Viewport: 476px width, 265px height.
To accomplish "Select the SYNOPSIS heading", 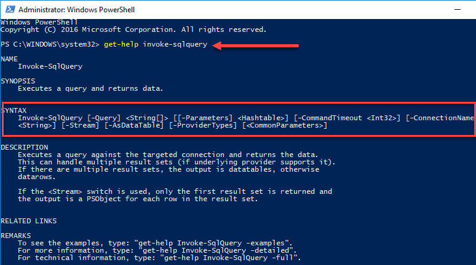I will pyautogui.click(x=18, y=81).
